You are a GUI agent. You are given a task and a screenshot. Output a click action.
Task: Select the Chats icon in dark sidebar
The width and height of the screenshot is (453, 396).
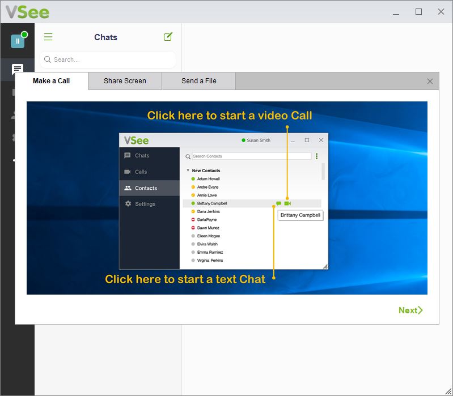[18, 69]
